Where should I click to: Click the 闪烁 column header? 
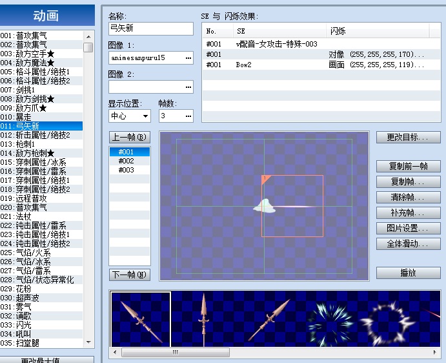point(378,31)
